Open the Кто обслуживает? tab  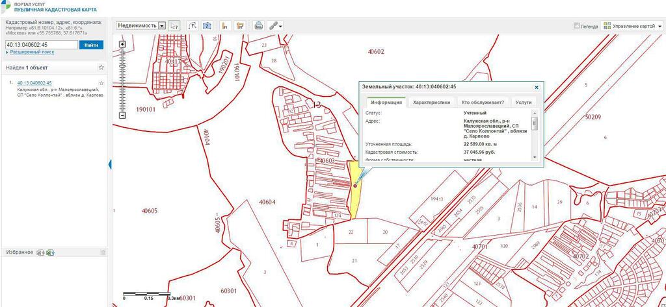point(483,102)
